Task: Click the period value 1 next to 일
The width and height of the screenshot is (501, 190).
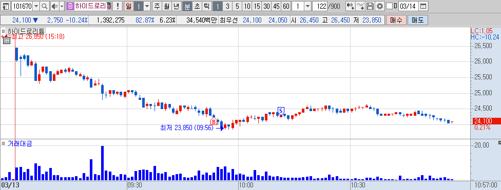Action: [139, 6]
